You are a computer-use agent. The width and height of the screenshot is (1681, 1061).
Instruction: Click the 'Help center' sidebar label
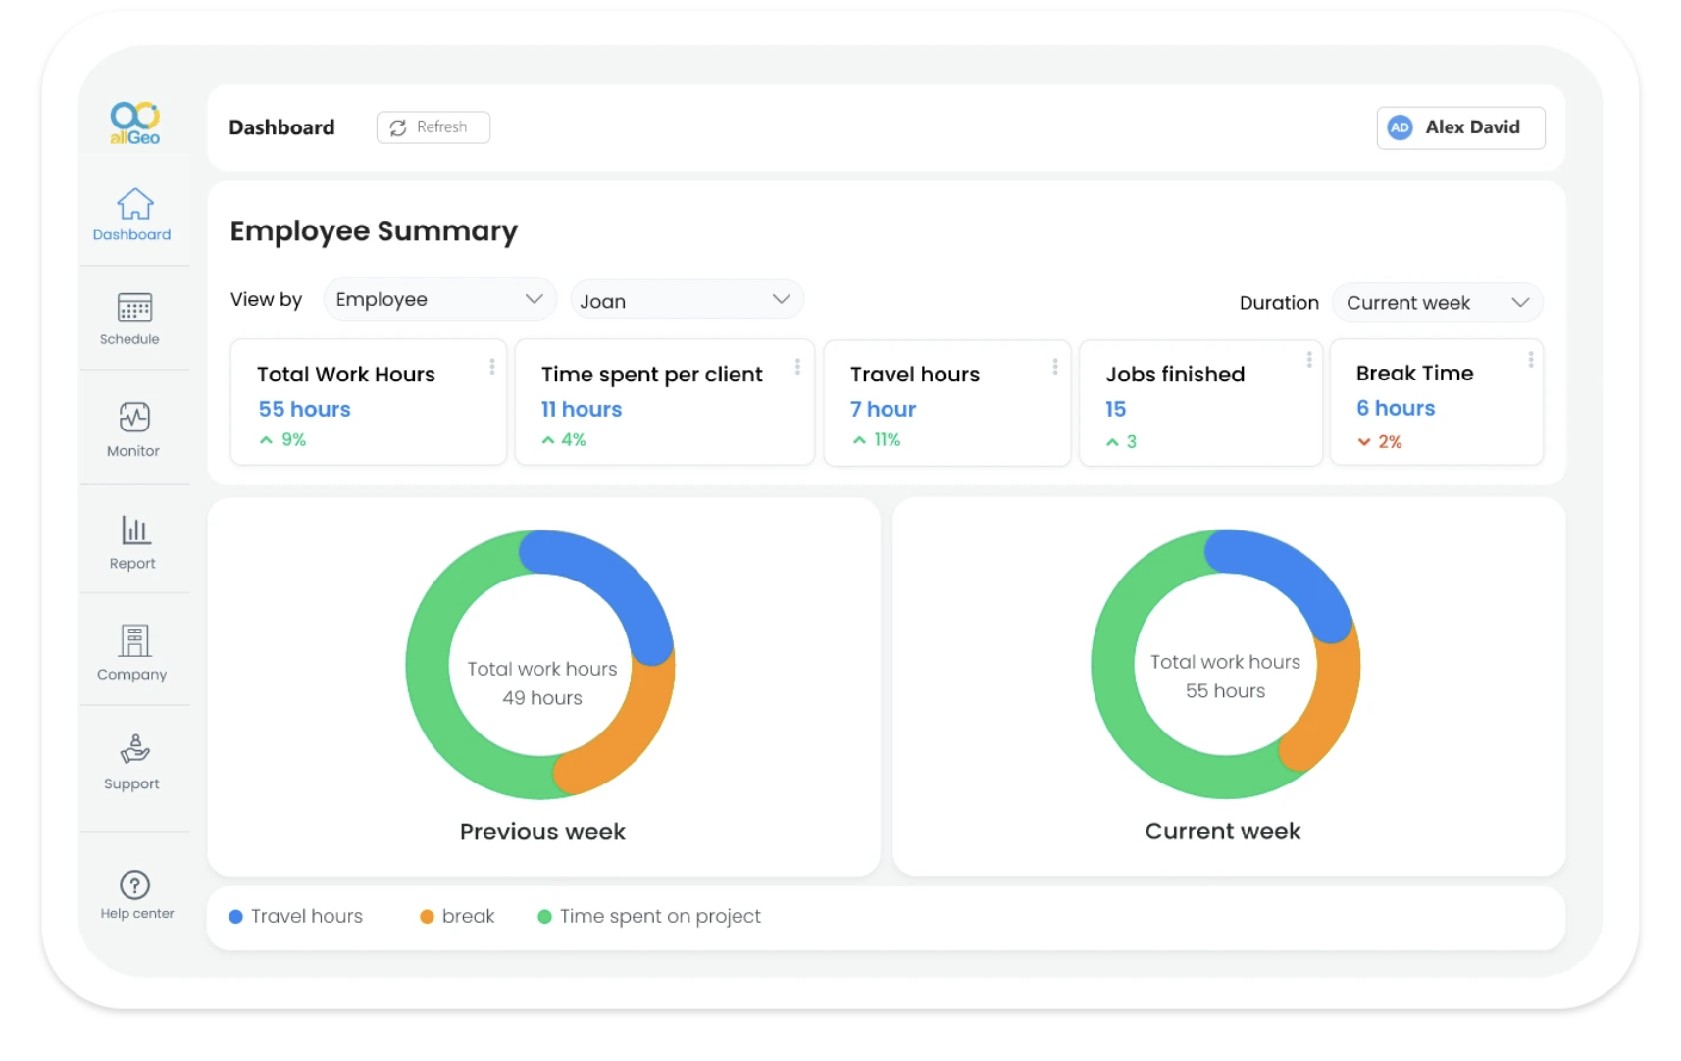(137, 914)
